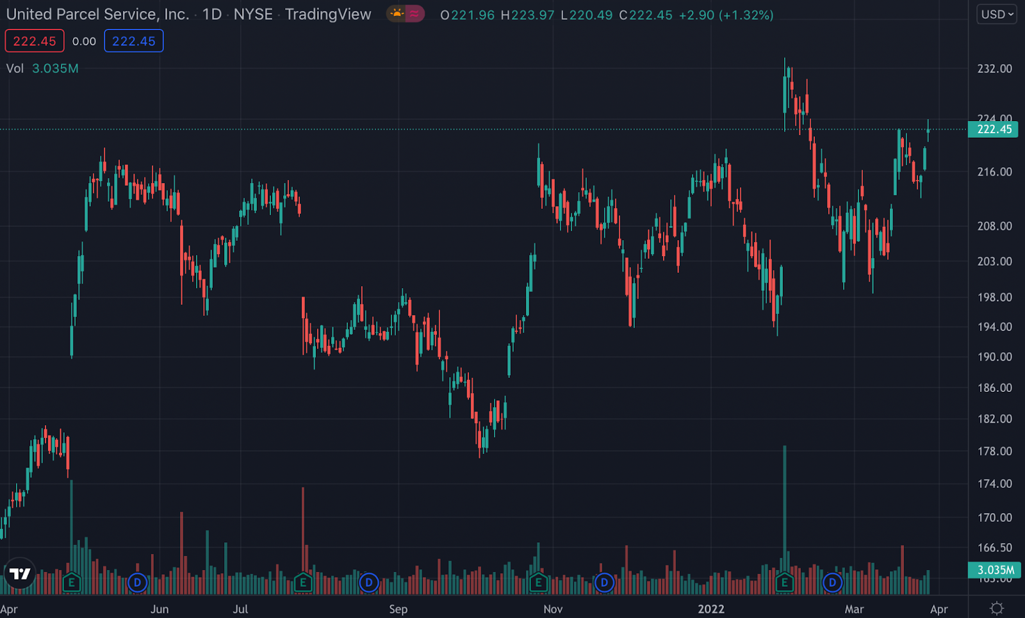The image size is (1025, 618).
Task: Click the TradingView text in the chart header
Action: coord(328,14)
